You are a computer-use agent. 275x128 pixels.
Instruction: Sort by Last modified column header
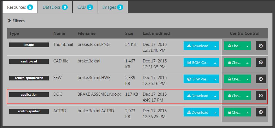tap(156, 33)
